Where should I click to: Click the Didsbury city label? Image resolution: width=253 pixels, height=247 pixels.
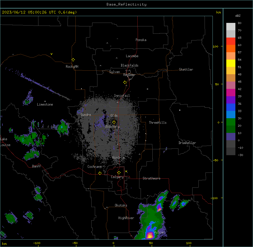click(x=112, y=126)
